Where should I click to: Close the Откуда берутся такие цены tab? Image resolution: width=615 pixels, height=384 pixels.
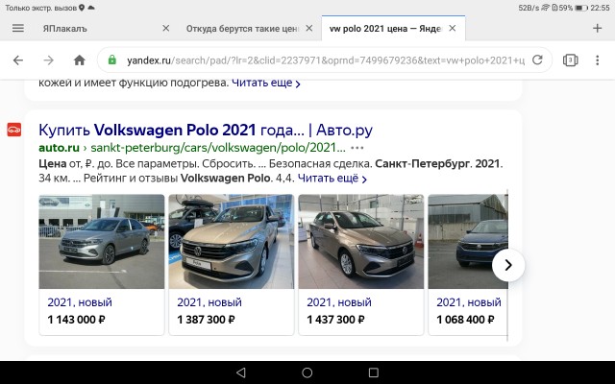pos(309,28)
